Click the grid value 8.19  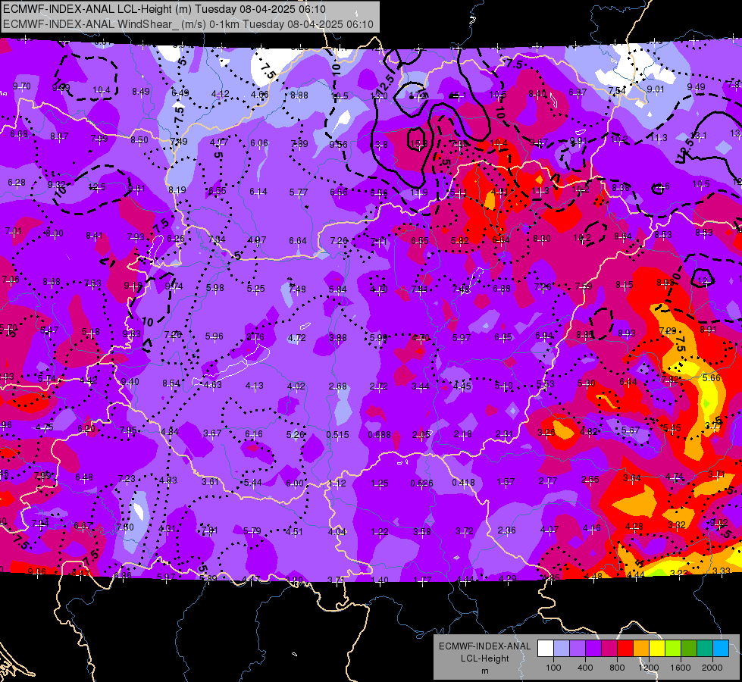tap(177, 189)
